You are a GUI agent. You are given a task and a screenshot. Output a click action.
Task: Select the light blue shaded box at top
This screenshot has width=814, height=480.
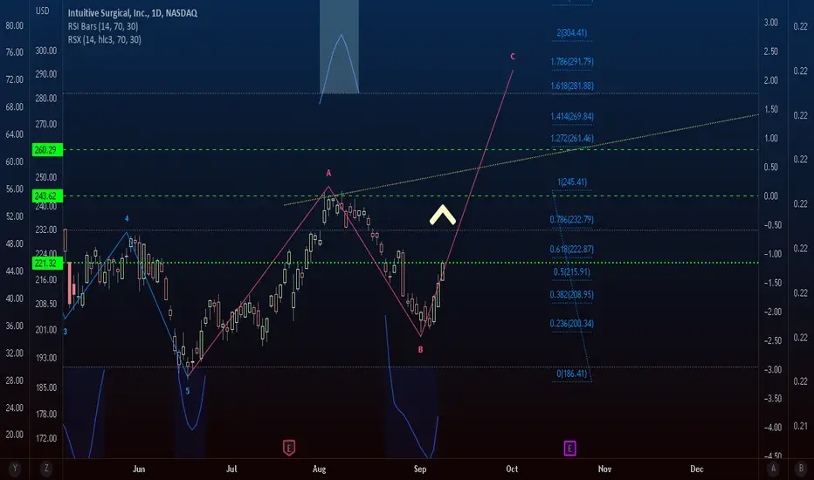(x=339, y=47)
